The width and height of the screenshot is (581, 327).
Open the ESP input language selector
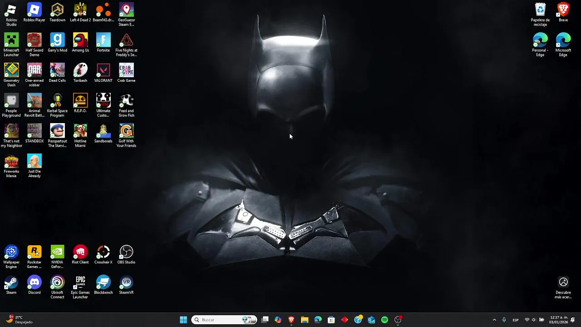[516, 320]
